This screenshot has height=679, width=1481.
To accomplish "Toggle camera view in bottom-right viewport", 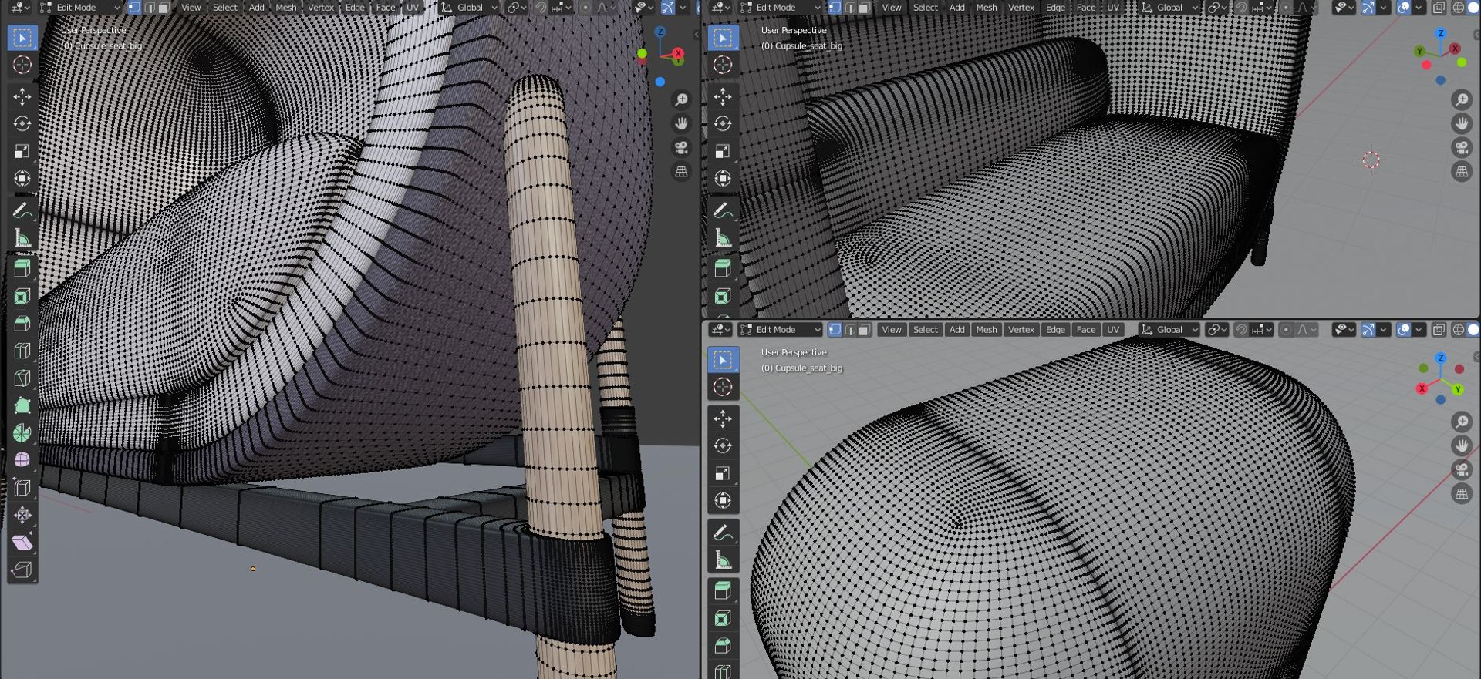I will (1462, 469).
